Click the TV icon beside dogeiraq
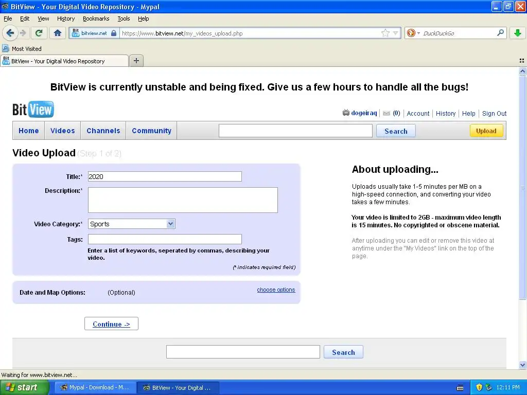Image resolution: width=527 pixels, height=395 pixels. 346,113
